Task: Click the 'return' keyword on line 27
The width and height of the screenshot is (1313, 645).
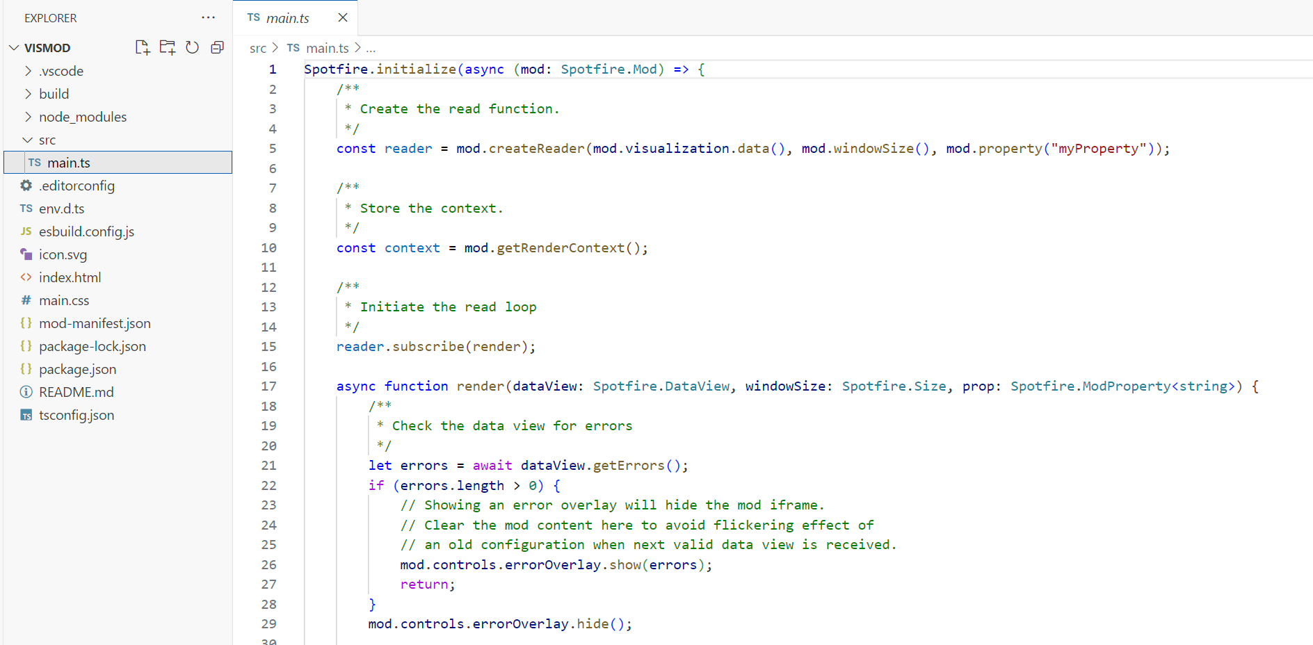Action: point(424,585)
